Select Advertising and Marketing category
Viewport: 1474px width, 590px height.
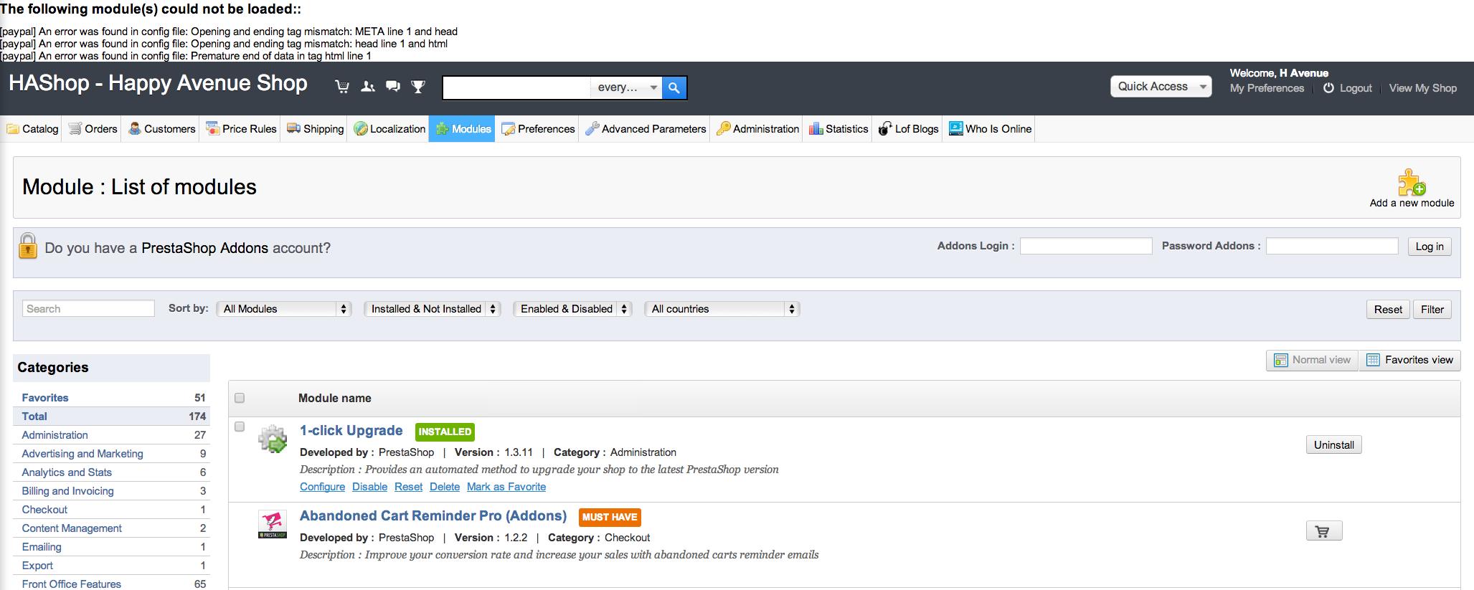tap(82, 454)
